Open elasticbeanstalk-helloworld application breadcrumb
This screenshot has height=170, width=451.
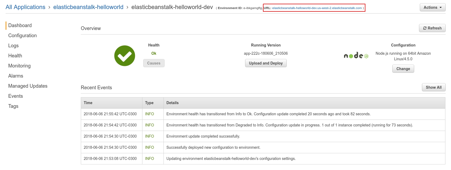(x=88, y=7)
